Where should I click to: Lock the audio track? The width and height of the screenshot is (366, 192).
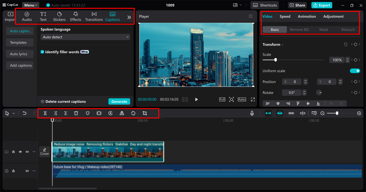pos(13,171)
